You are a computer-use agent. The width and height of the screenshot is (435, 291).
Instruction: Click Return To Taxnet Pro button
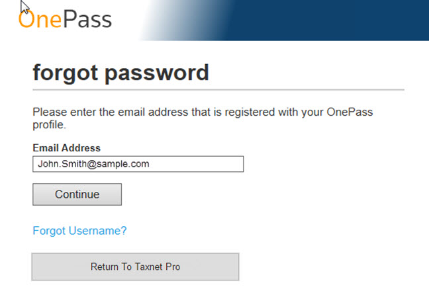pos(135,267)
